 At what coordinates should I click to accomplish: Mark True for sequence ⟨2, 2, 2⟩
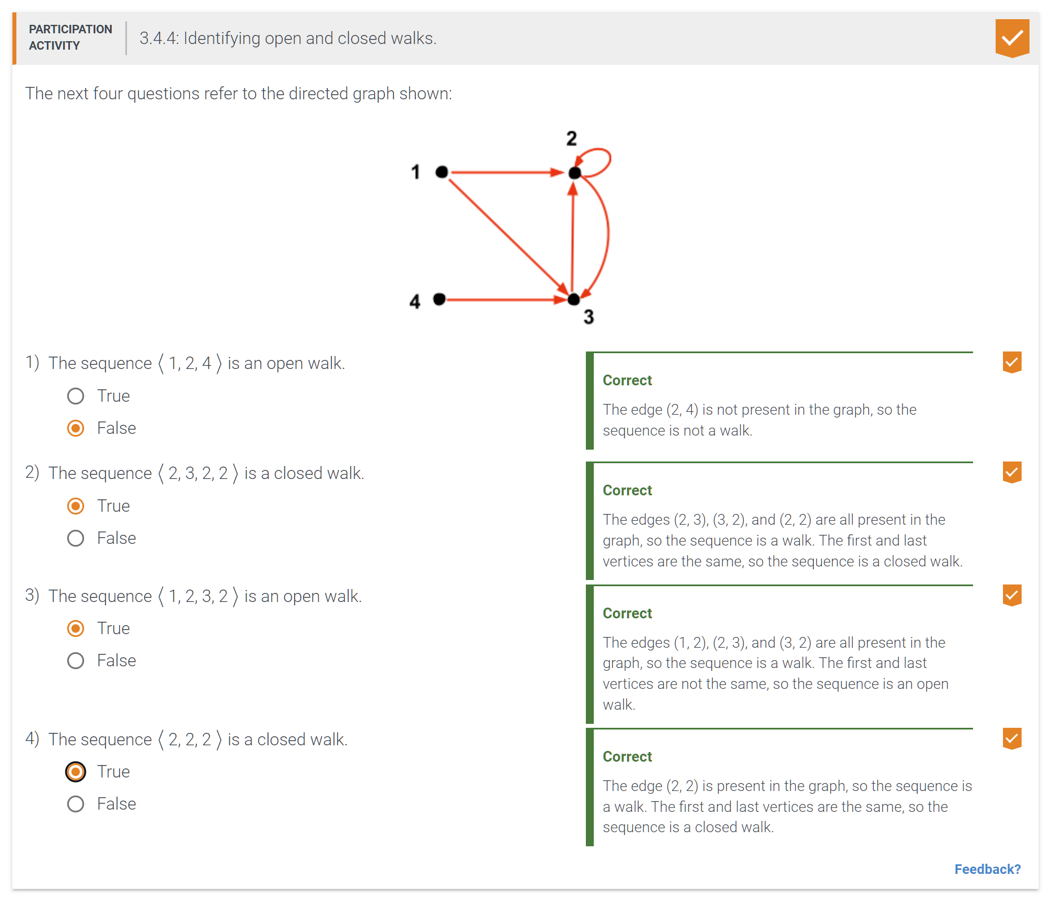click(x=76, y=772)
